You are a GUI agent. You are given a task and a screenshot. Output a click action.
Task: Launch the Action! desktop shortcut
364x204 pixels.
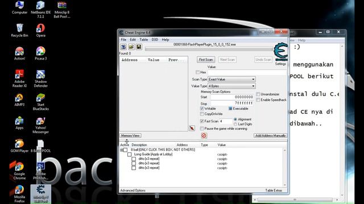pyautogui.click(x=19, y=54)
